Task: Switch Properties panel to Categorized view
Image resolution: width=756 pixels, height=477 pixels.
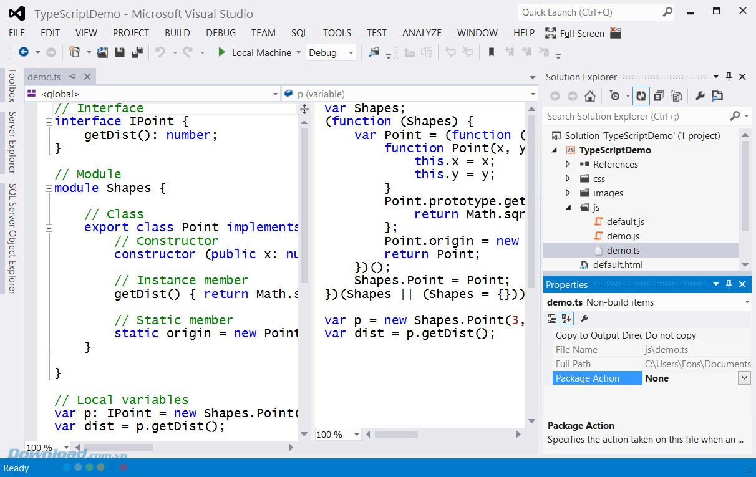Action: (553, 318)
